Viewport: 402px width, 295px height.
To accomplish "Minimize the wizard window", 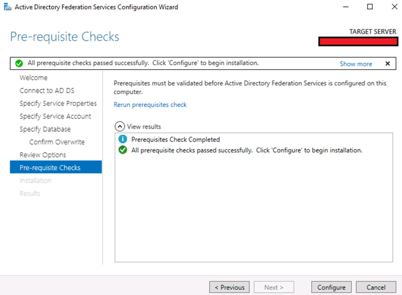I will [x=346, y=7].
